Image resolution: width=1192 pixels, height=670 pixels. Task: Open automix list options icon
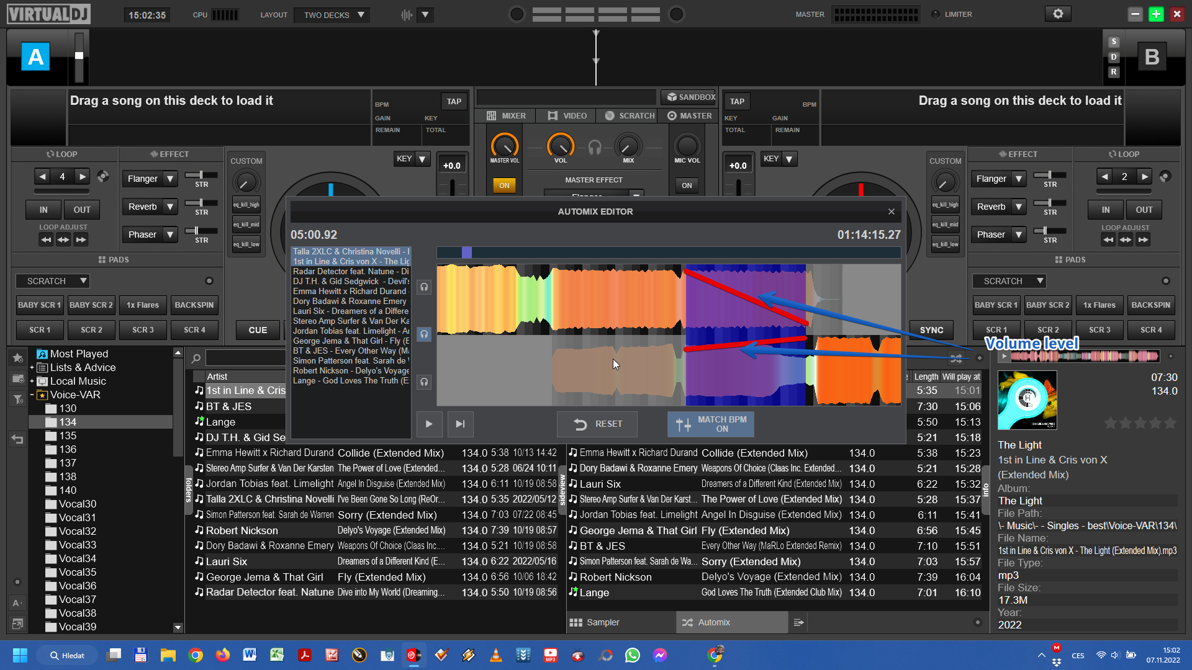pyautogui.click(x=799, y=622)
